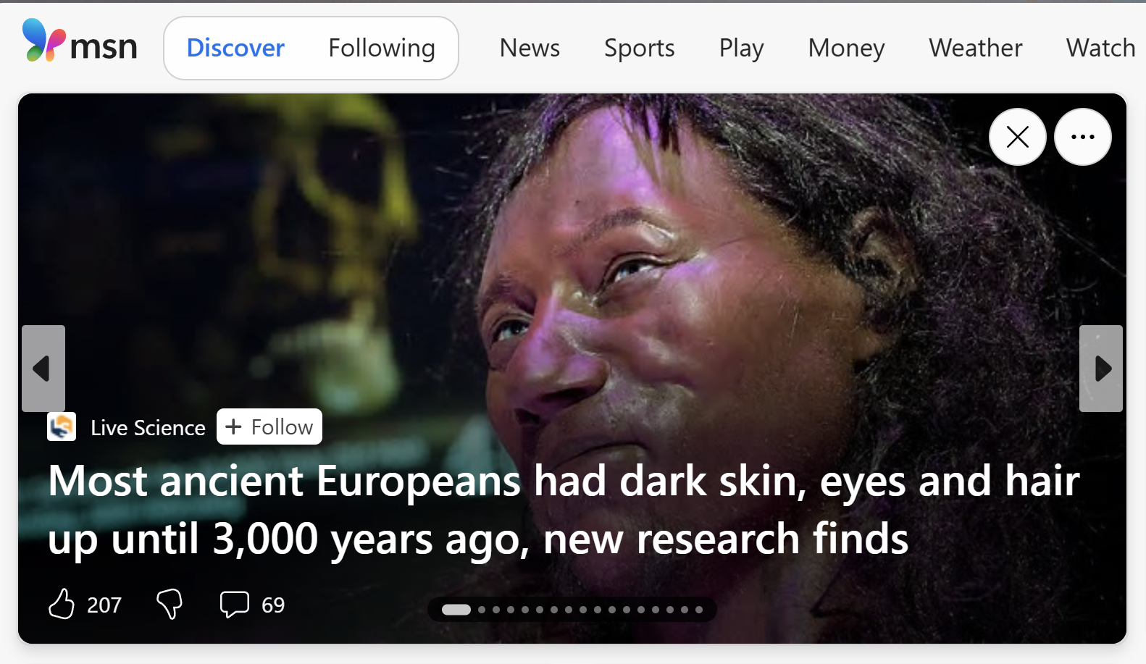Open the Weather section
Image resolution: width=1146 pixels, height=664 pixels.
click(976, 48)
